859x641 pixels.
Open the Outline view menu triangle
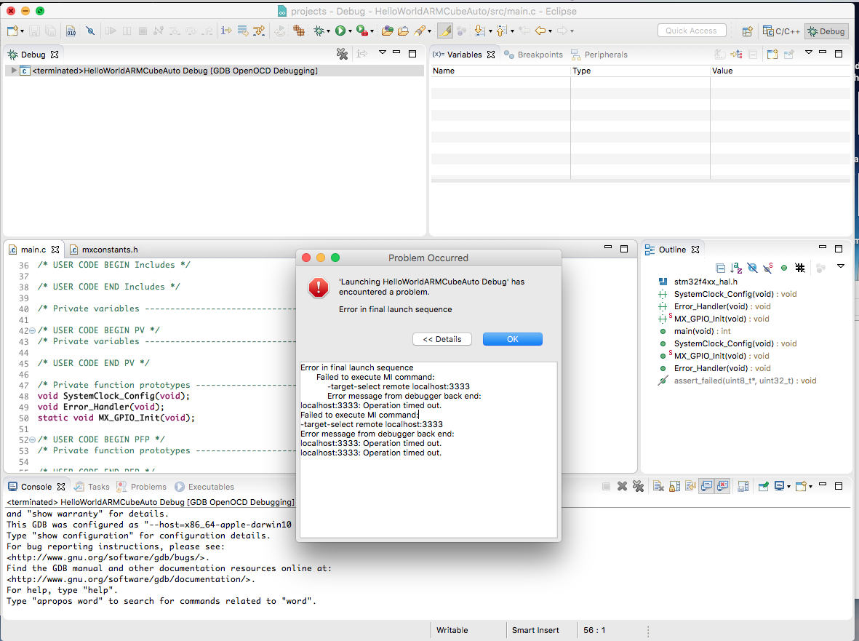[840, 266]
